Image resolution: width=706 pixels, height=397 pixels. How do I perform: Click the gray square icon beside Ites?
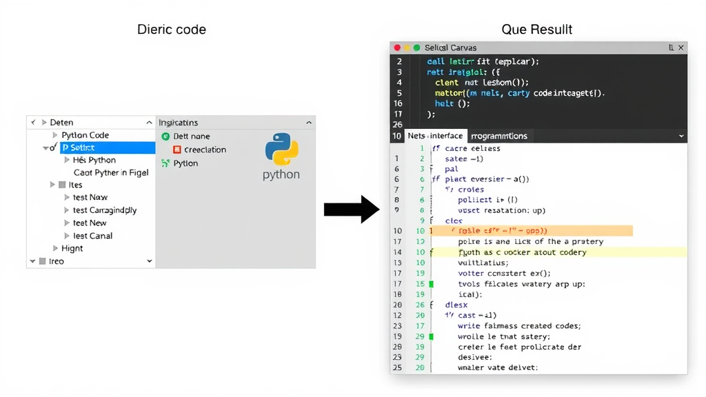[x=62, y=185]
